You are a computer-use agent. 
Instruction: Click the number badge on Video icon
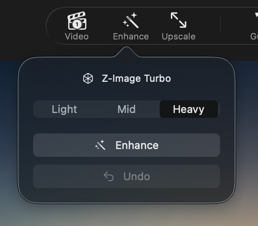point(77,24)
